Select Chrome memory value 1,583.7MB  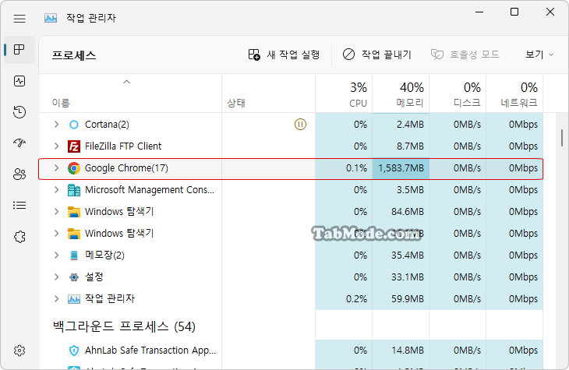[401, 168]
